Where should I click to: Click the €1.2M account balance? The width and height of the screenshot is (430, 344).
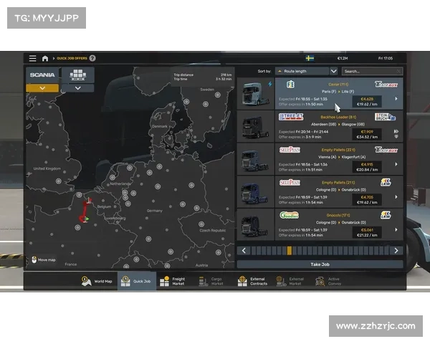tap(343, 58)
